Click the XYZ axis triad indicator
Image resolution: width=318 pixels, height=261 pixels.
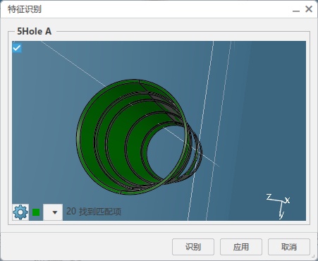click(279, 206)
